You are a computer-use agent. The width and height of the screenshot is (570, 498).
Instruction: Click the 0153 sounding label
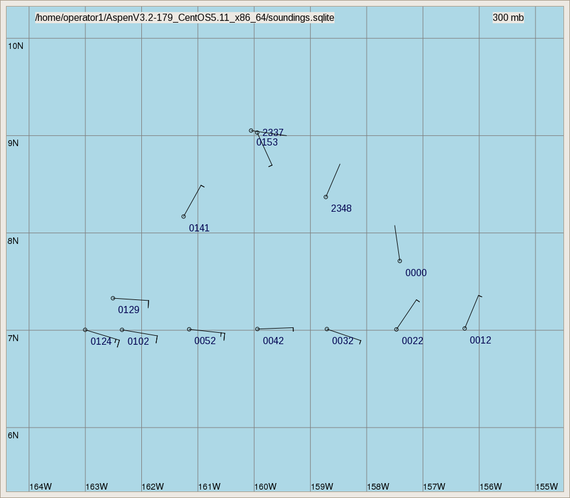pyautogui.click(x=267, y=142)
